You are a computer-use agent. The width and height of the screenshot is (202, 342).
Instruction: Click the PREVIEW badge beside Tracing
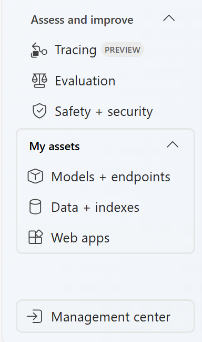[123, 50]
